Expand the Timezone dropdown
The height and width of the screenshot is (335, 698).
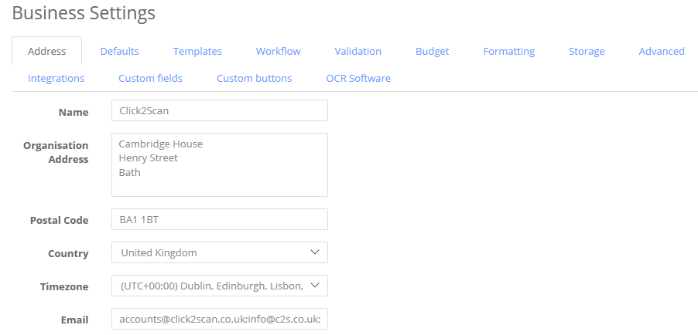[220, 286]
